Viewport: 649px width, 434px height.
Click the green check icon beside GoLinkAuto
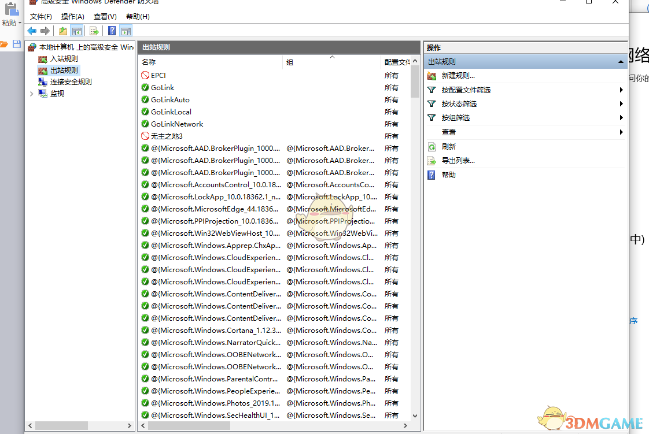145,99
